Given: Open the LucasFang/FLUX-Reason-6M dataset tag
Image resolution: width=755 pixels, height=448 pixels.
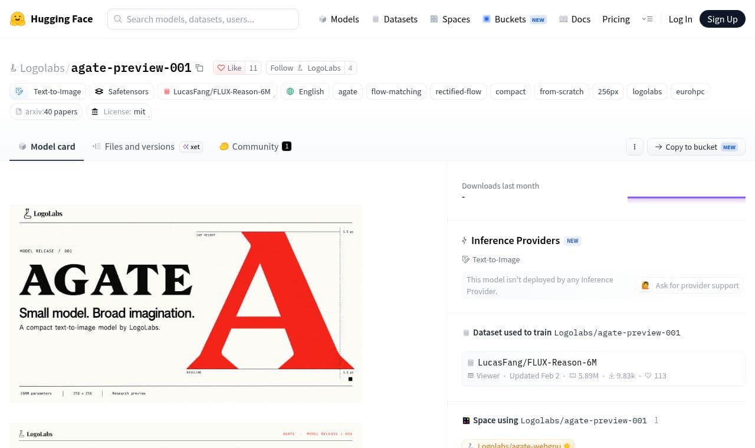Looking at the screenshot, I should click(217, 91).
